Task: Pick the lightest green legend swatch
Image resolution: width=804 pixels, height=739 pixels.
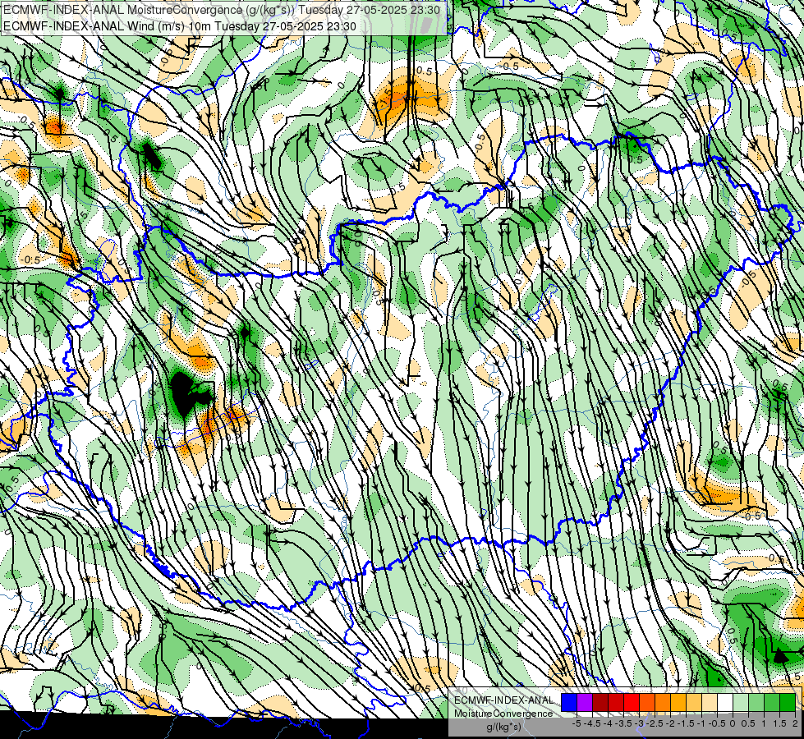Action: 741,703
